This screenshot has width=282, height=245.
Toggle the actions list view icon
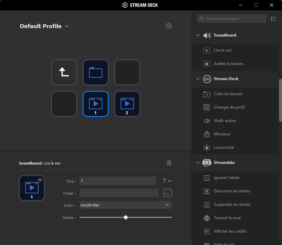click(x=274, y=19)
